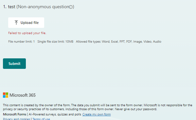196x120 pixels.
Task: Click the question number '1.'
Action: click(x=5, y=7)
